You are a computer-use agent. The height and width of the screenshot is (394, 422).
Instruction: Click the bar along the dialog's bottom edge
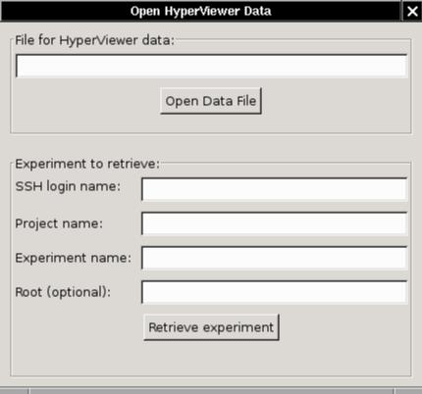(x=212, y=391)
